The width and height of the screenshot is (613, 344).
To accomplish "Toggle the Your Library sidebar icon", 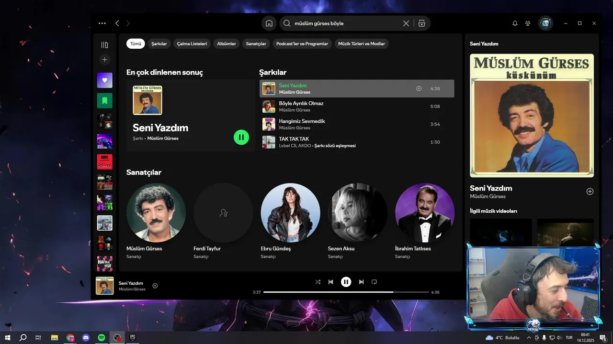I will (x=105, y=45).
